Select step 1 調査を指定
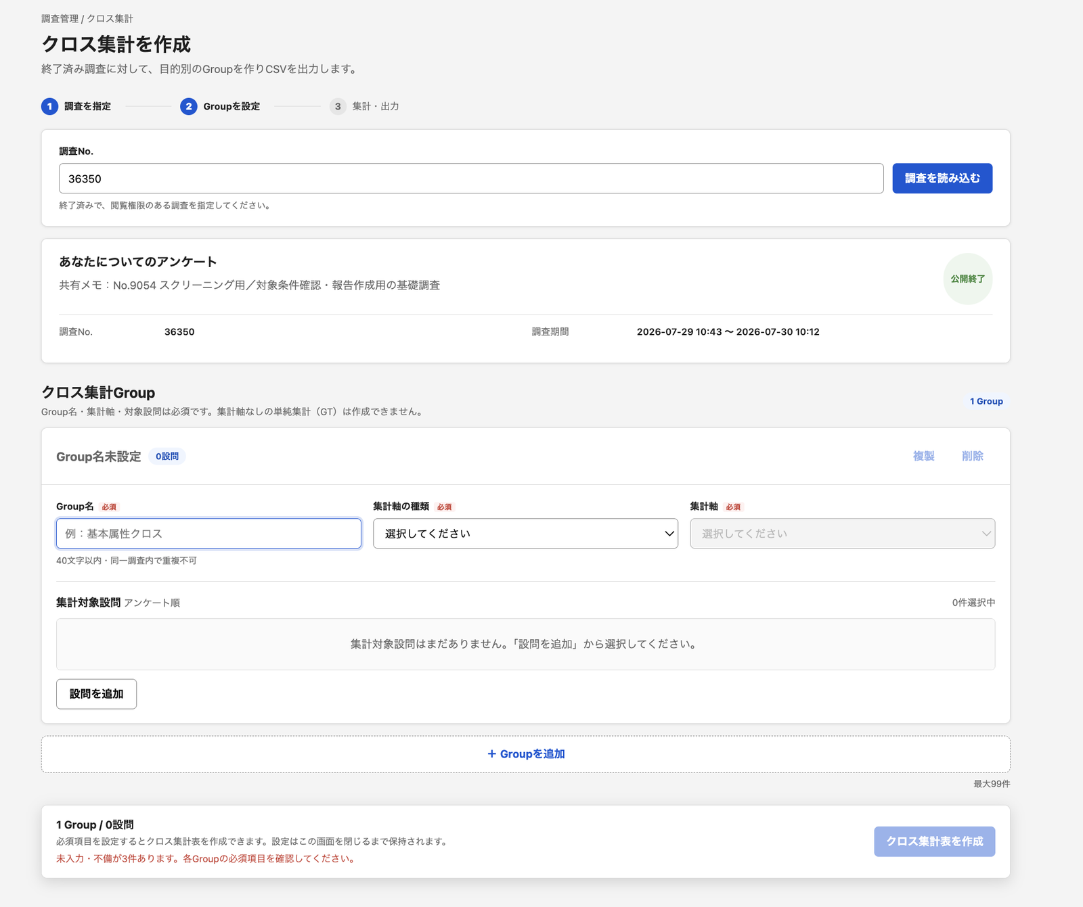The width and height of the screenshot is (1083, 907). click(x=76, y=106)
